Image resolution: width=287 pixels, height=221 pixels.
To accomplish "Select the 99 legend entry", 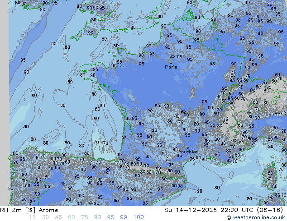I will [x=124, y=217].
